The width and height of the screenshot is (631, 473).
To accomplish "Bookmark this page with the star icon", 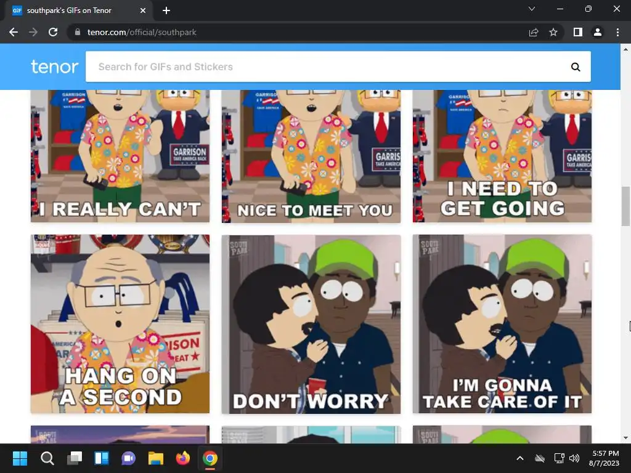I will pyautogui.click(x=553, y=32).
